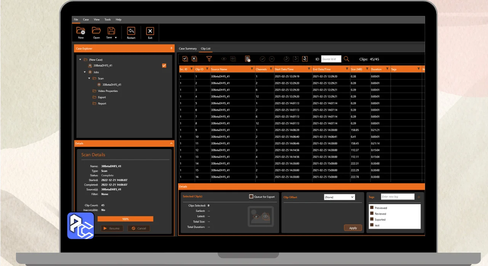
Task: Click the magnifier search icon beside ID field
Action: pos(347,59)
